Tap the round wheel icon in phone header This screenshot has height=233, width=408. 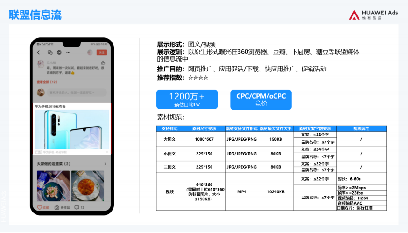[59, 52]
